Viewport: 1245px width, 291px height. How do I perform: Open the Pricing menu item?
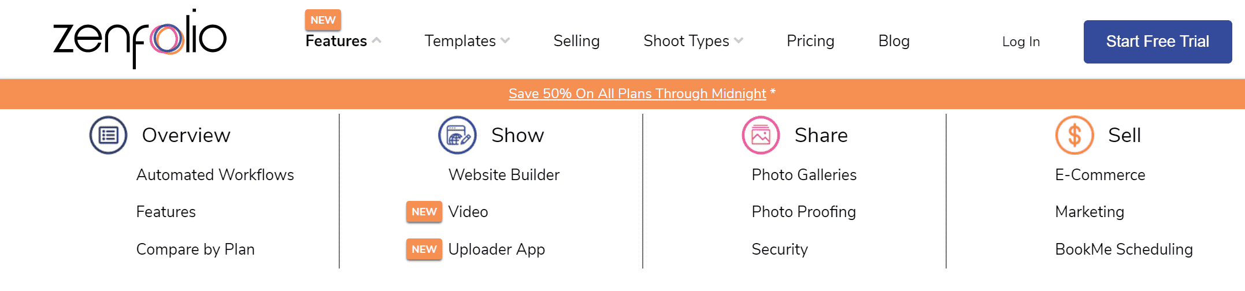pyautogui.click(x=810, y=41)
